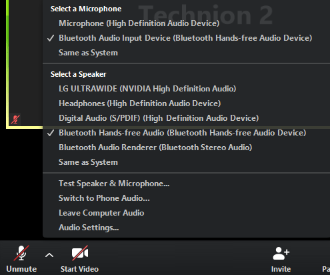Screen dimensions: 330x275
Task: Click the red muted mic indicator on video tile
Action: coord(15,119)
